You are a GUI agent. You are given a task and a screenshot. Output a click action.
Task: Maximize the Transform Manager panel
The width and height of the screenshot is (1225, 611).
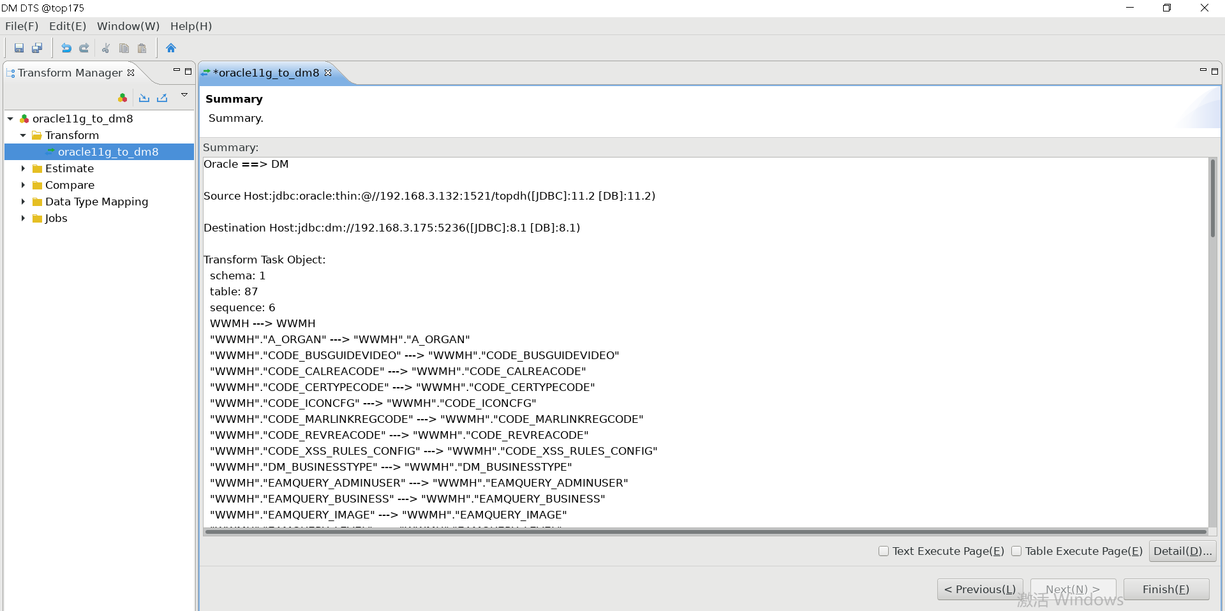pos(188,71)
